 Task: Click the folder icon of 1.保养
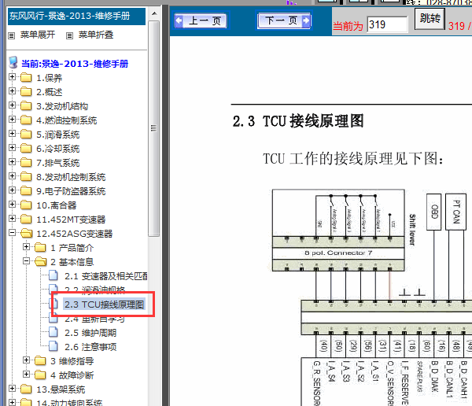(x=26, y=78)
